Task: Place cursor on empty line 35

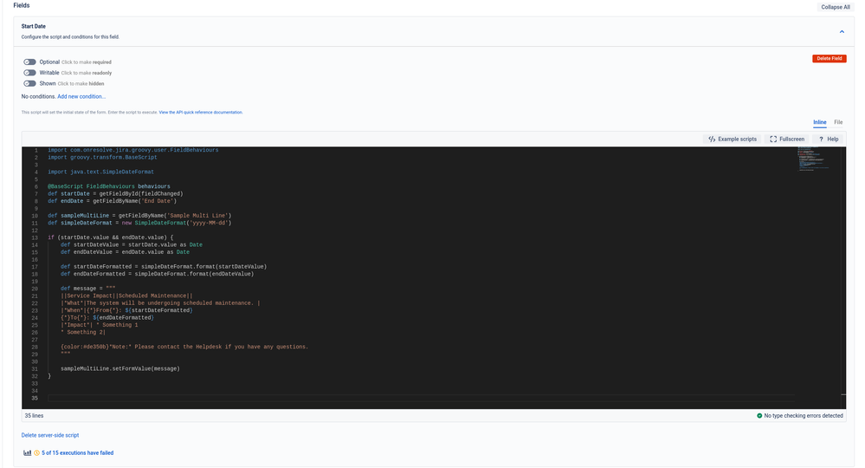Action: (420, 398)
